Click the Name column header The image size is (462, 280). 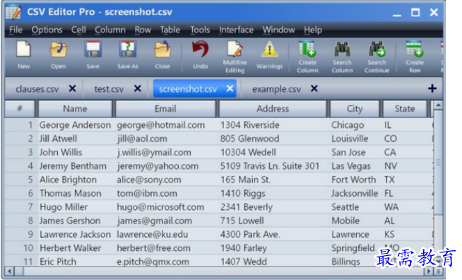coord(75,109)
